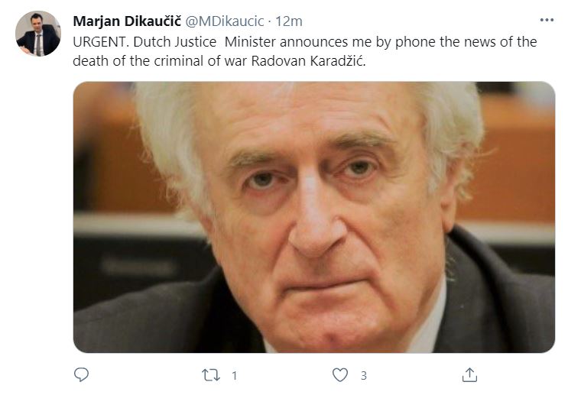View likes count showing 3

click(x=364, y=375)
